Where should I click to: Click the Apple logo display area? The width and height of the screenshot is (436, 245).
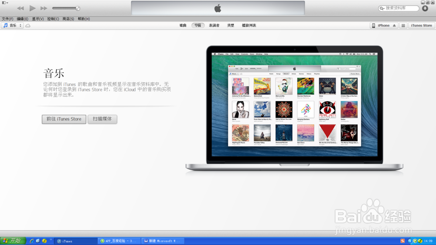(x=218, y=8)
